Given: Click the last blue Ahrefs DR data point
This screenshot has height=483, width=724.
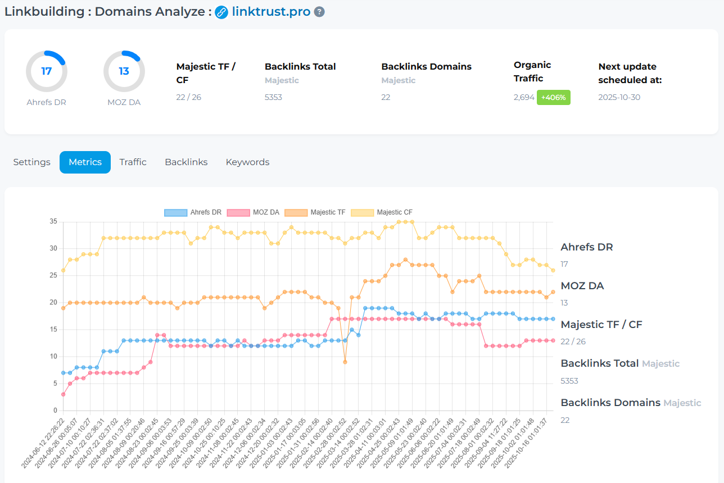Looking at the screenshot, I should (x=553, y=318).
